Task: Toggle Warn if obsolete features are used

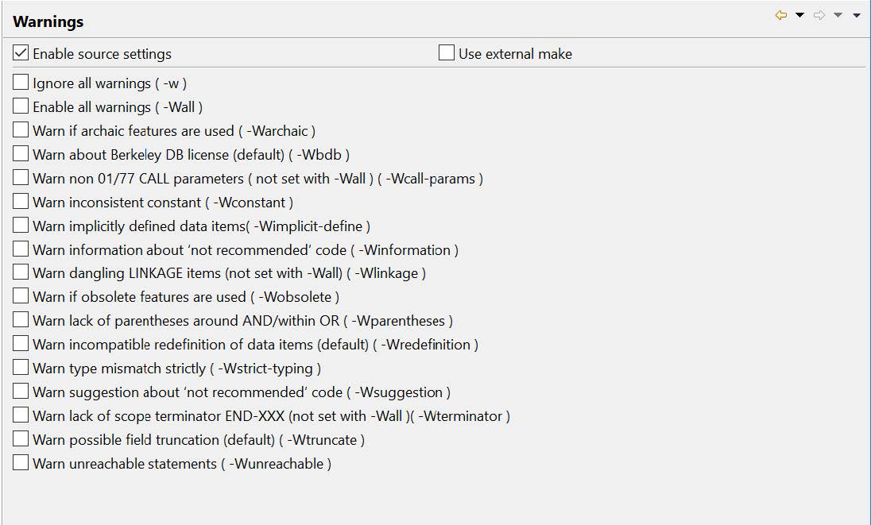Action: (x=21, y=296)
